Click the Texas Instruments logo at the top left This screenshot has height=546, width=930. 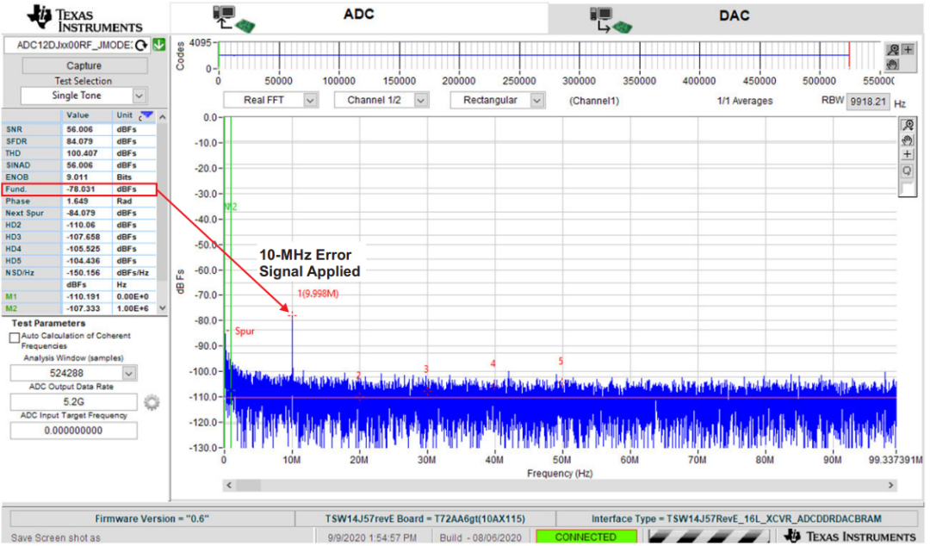(x=84, y=18)
